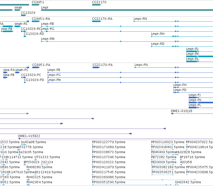The image size is (213, 186).
Task: Click the UT01333.5prime EST label
Action: (x=47, y=157)
